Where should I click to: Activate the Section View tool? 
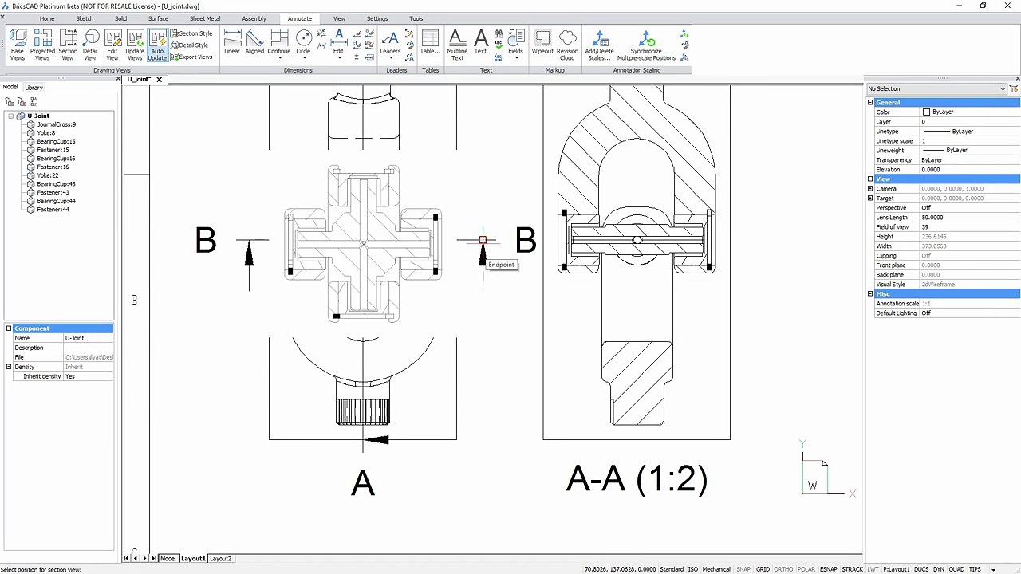68,45
